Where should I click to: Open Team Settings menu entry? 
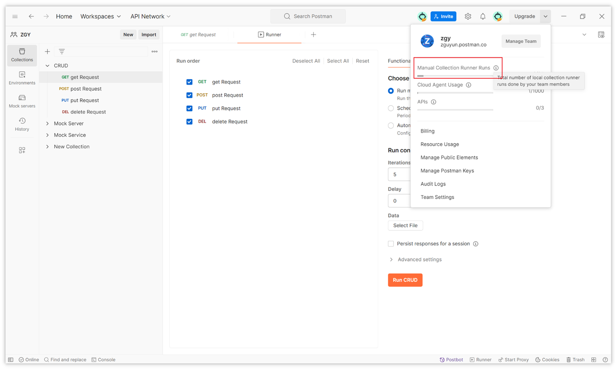pos(437,197)
